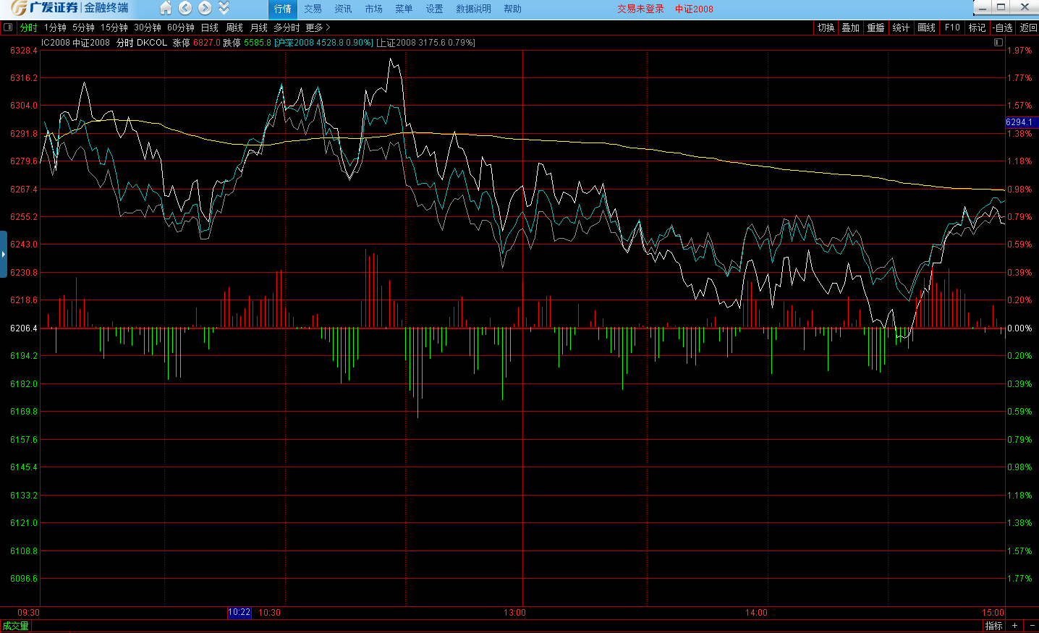Image resolution: width=1039 pixels, height=633 pixels.
Task: Click the back arrow navigation icon
Action: [185, 8]
